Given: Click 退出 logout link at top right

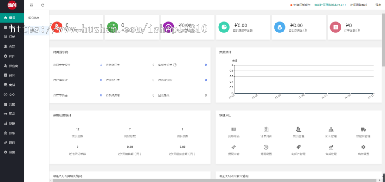Looking at the screenshot, I should click(x=378, y=5).
